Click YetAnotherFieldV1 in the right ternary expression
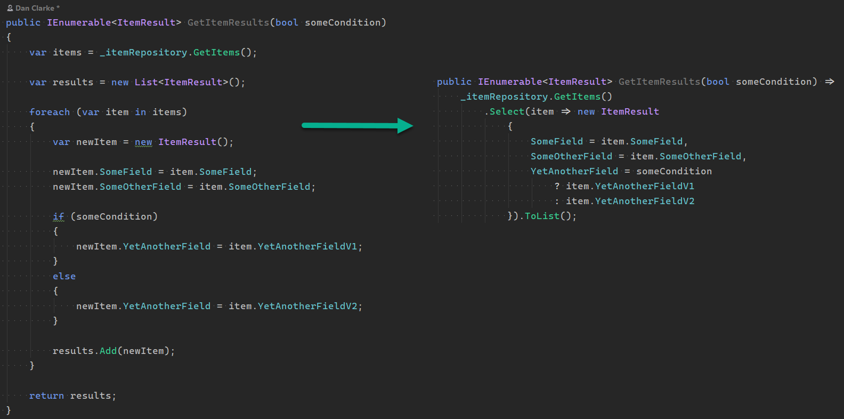The image size is (844, 419). pos(644,186)
